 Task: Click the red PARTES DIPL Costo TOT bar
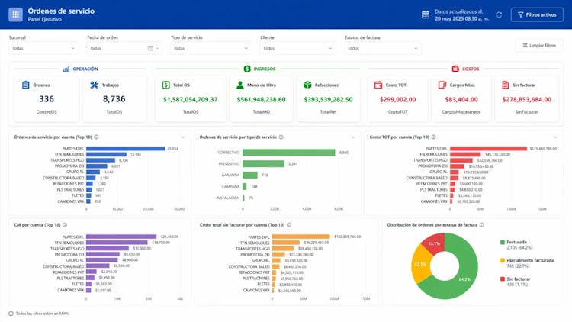(x=488, y=149)
